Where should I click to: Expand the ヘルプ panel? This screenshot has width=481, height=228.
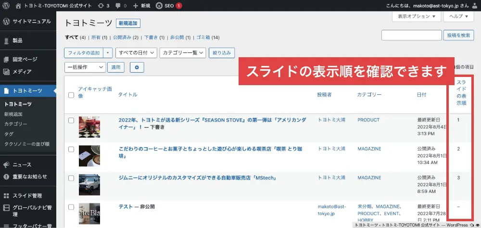tap(458, 16)
